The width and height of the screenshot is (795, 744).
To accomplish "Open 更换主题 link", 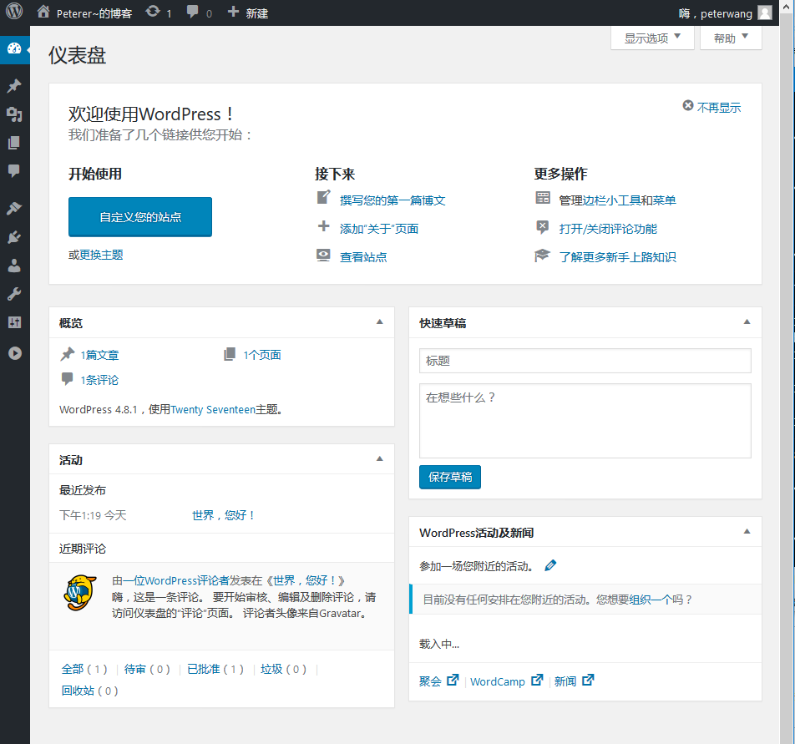I will [101, 255].
